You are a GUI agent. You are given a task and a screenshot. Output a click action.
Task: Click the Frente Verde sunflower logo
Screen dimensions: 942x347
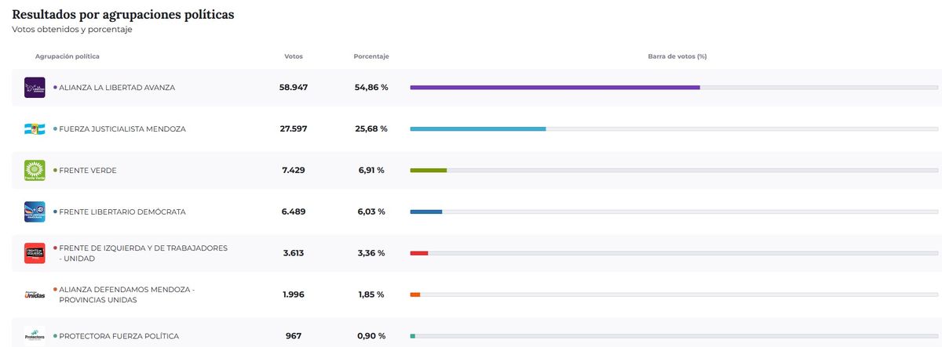pos(35,170)
